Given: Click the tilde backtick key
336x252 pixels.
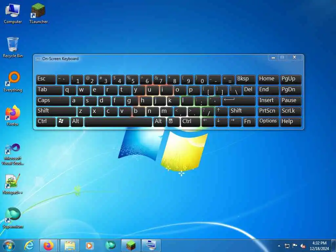Looking at the screenshot, I should (63, 79).
